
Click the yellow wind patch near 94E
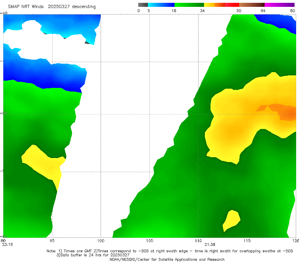(x=44, y=164)
